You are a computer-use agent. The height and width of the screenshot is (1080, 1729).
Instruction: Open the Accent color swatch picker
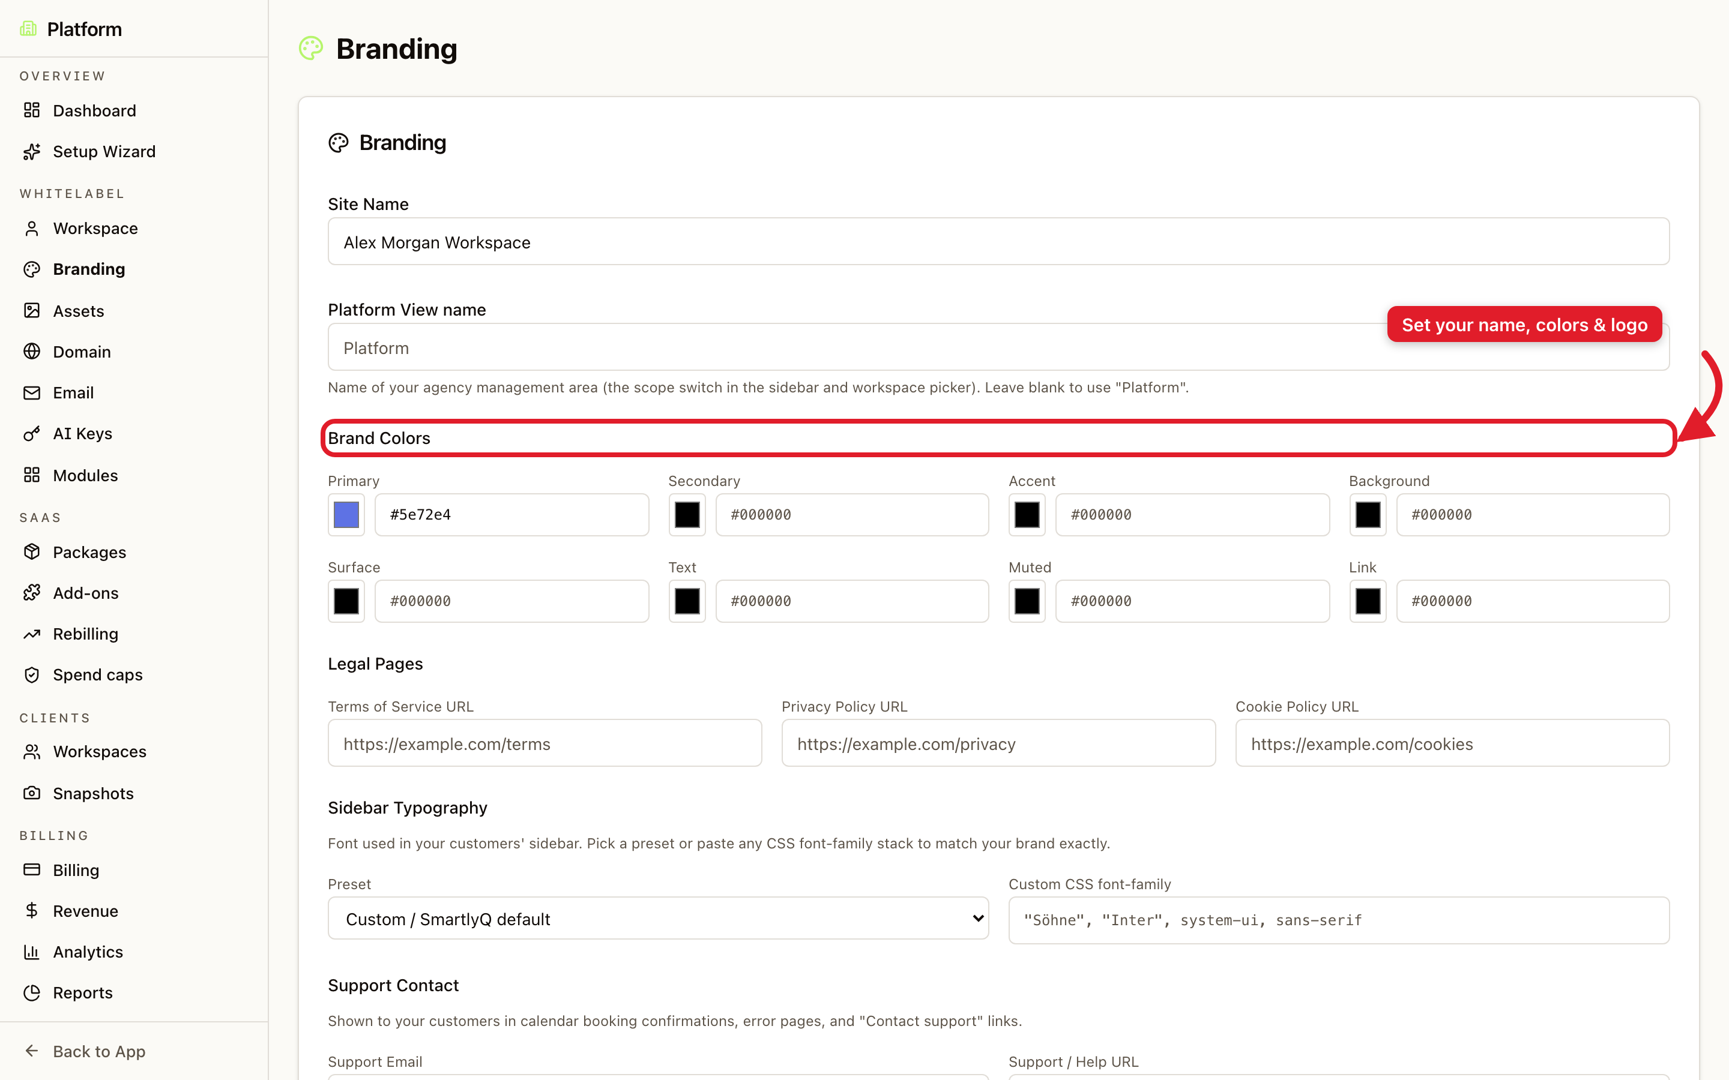click(x=1027, y=514)
